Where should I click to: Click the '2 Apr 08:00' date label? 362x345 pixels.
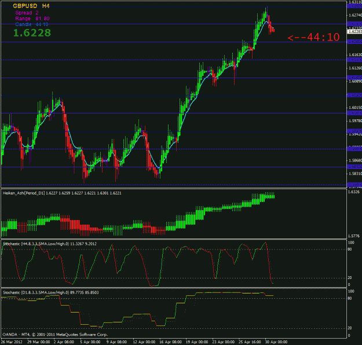64,342
